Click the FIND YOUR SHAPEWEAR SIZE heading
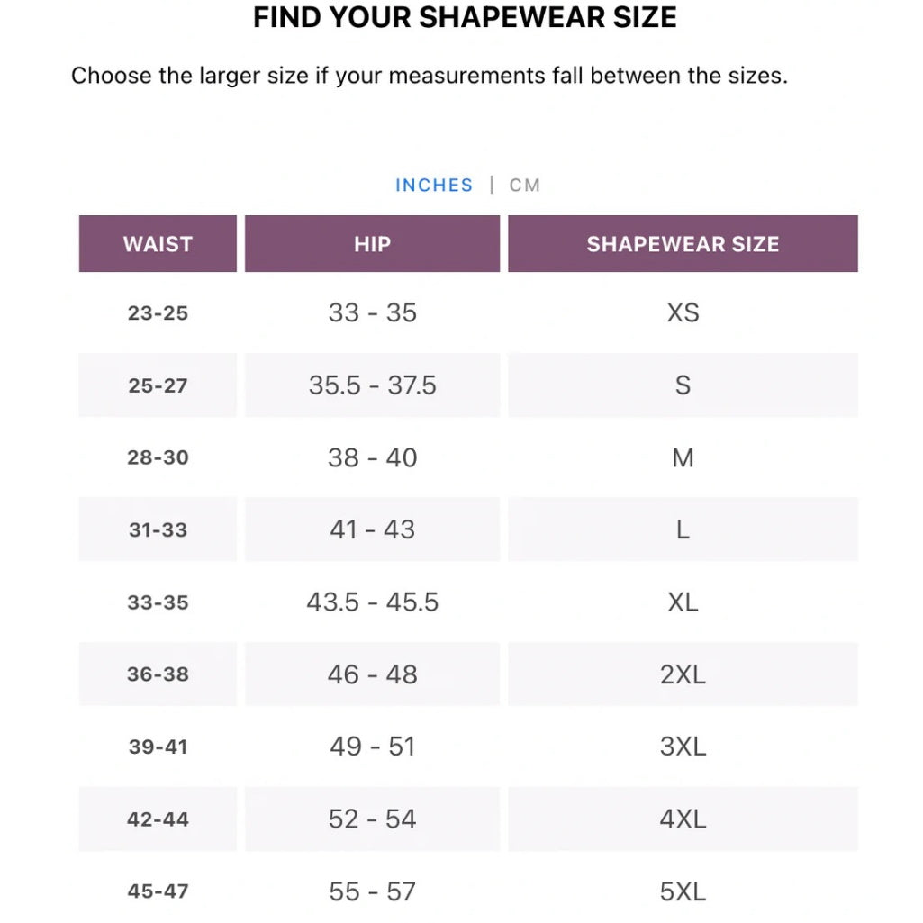The height and width of the screenshot is (923, 923). click(465, 16)
